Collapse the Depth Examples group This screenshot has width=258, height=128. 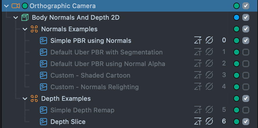click(25, 99)
